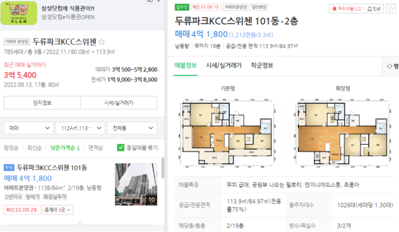Click the 단지정보 button
The image size is (399, 232).
[42, 103]
